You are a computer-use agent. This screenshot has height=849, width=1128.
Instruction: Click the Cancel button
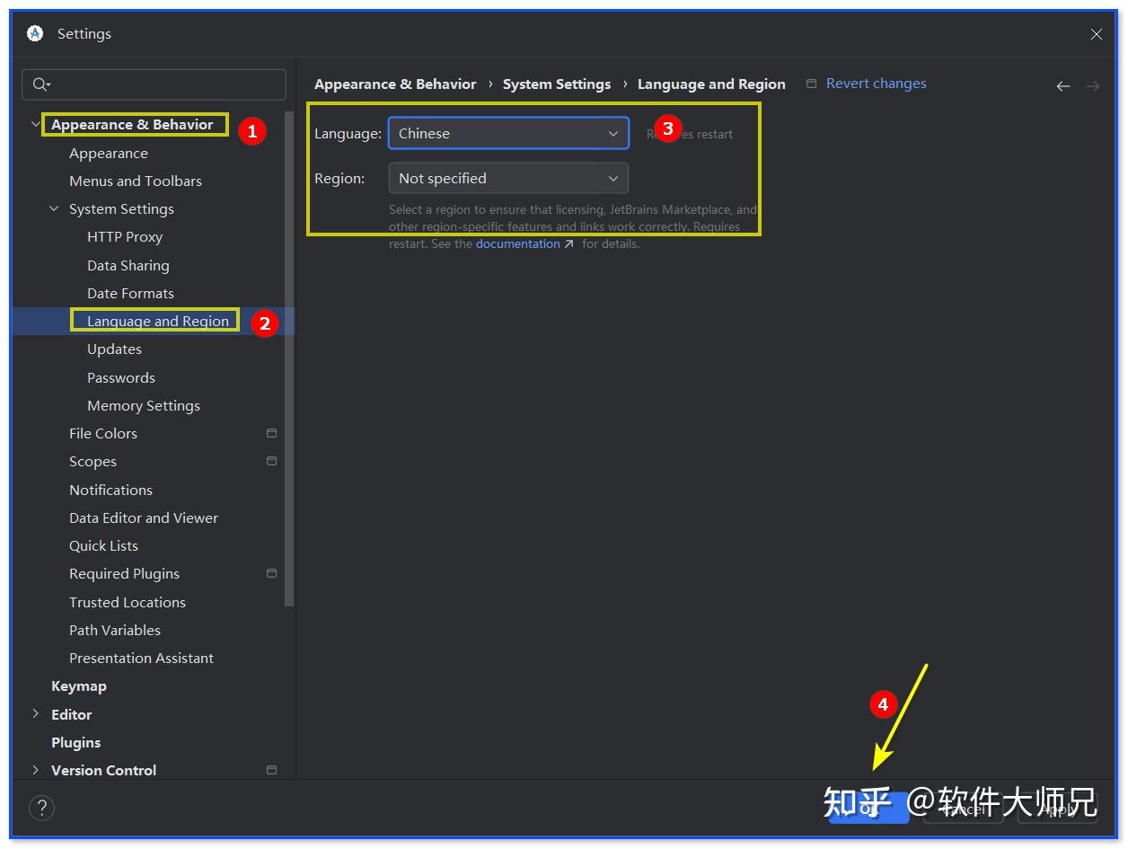[x=963, y=808]
